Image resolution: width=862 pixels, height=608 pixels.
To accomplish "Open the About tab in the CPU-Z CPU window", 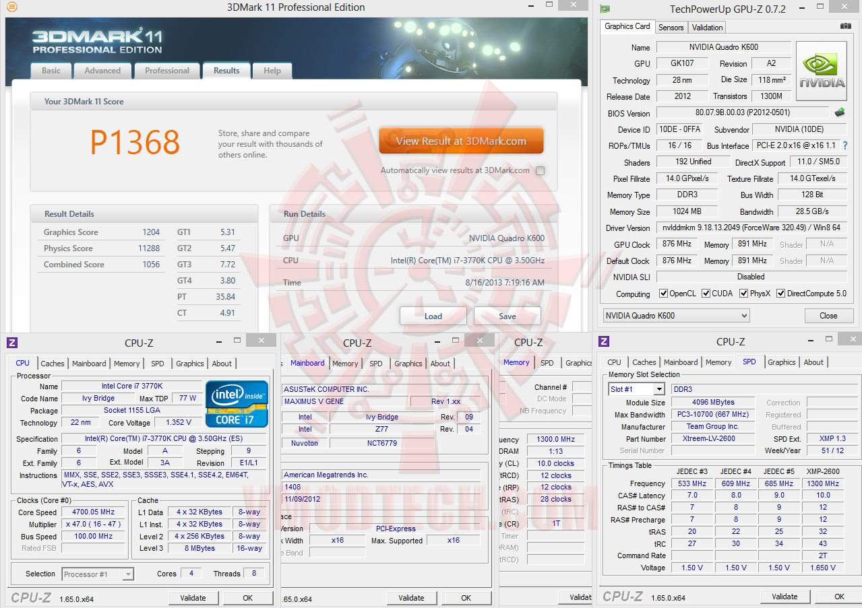I will tap(222, 364).
